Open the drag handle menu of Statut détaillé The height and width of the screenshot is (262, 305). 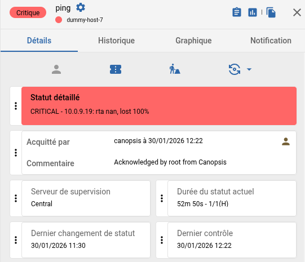point(16,106)
